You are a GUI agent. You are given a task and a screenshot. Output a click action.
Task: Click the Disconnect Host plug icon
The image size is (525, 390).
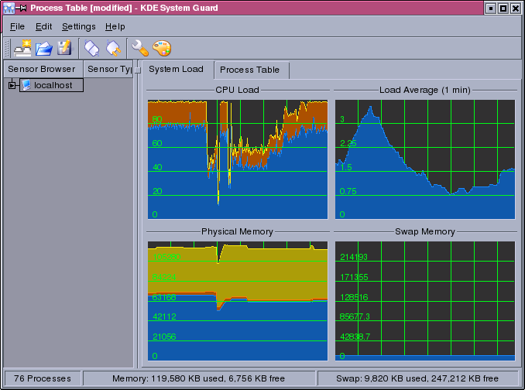pos(113,48)
